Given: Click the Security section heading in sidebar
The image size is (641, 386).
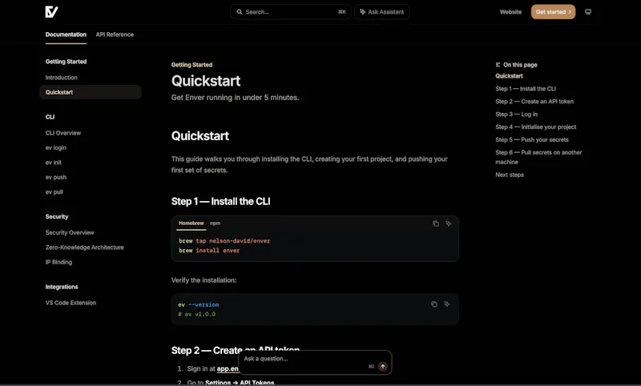Looking at the screenshot, I should pos(57,216).
